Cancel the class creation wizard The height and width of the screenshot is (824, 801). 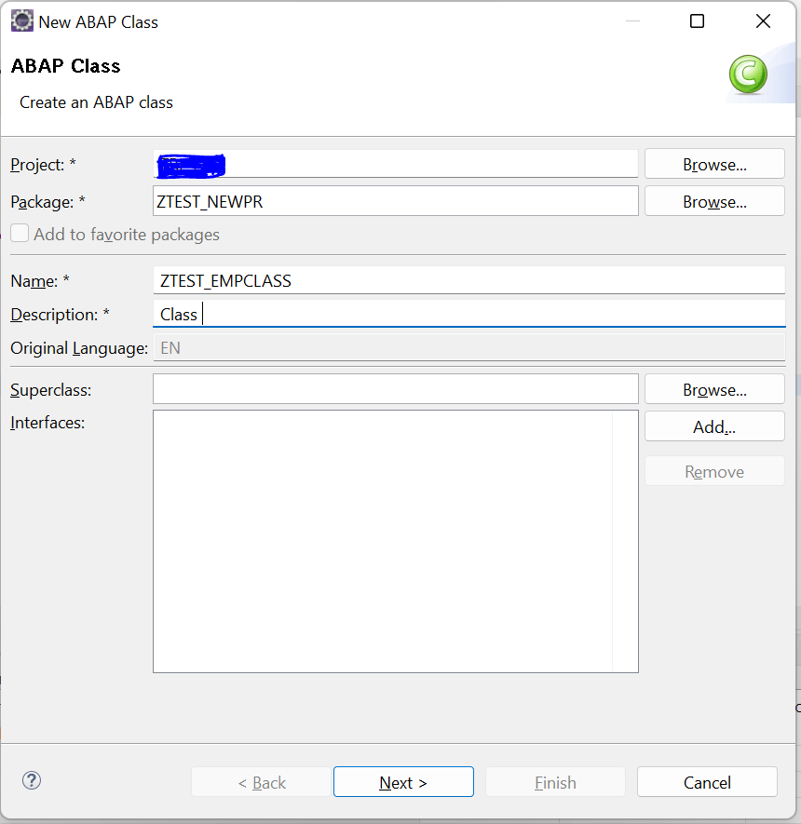pyautogui.click(x=707, y=782)
